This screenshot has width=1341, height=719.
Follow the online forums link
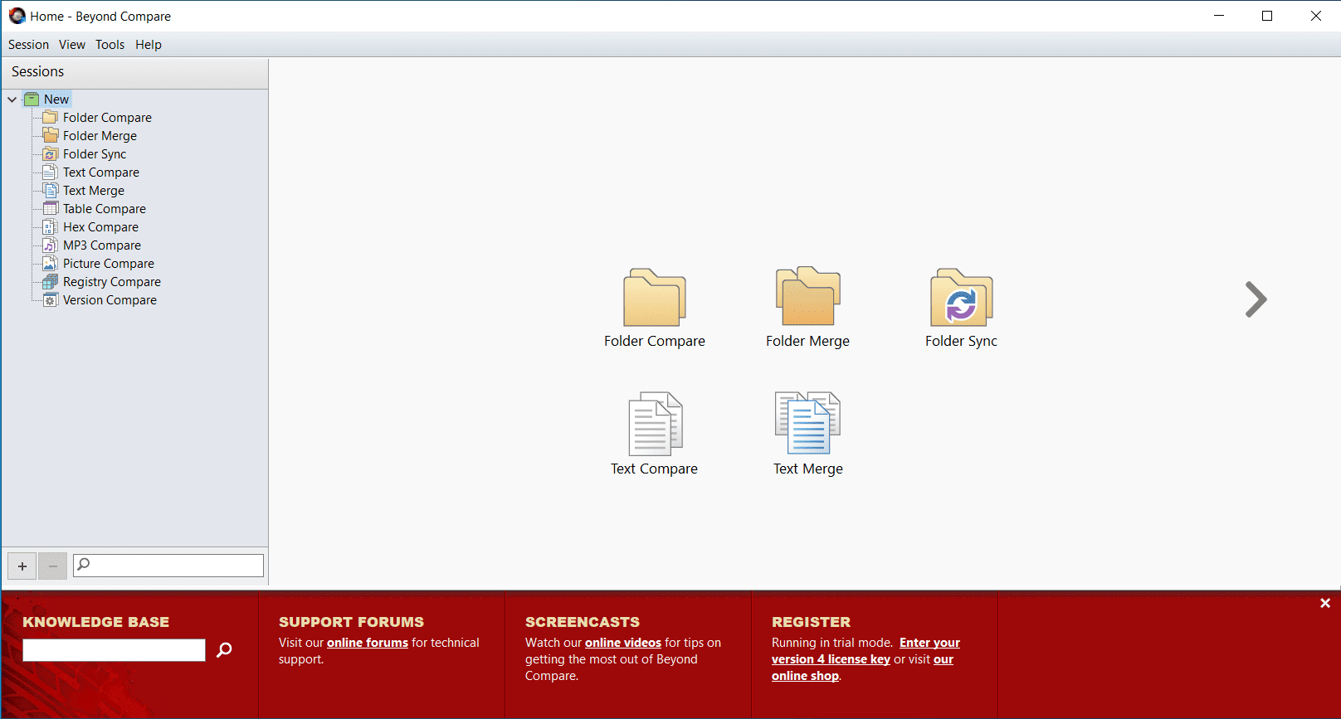click(x=368, y=643)
